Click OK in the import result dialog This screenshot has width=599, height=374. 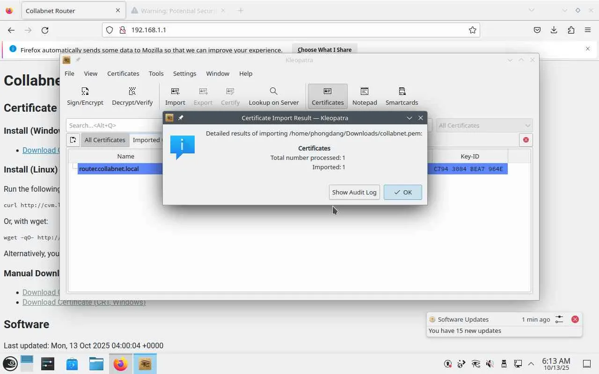[403, 192]
